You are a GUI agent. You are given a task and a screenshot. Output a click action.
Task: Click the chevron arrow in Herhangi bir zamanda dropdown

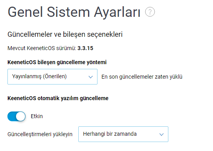click(x=161, y=135)
